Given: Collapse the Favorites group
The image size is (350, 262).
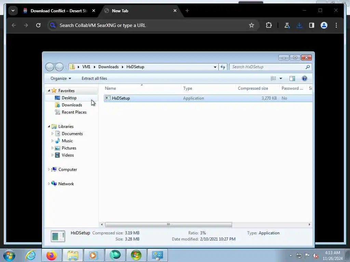Looking at the screenshot, I should (x=49, y=91).
